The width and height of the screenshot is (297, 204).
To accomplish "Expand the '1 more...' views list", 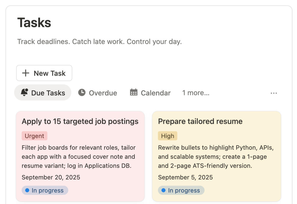I will (196, 93).
